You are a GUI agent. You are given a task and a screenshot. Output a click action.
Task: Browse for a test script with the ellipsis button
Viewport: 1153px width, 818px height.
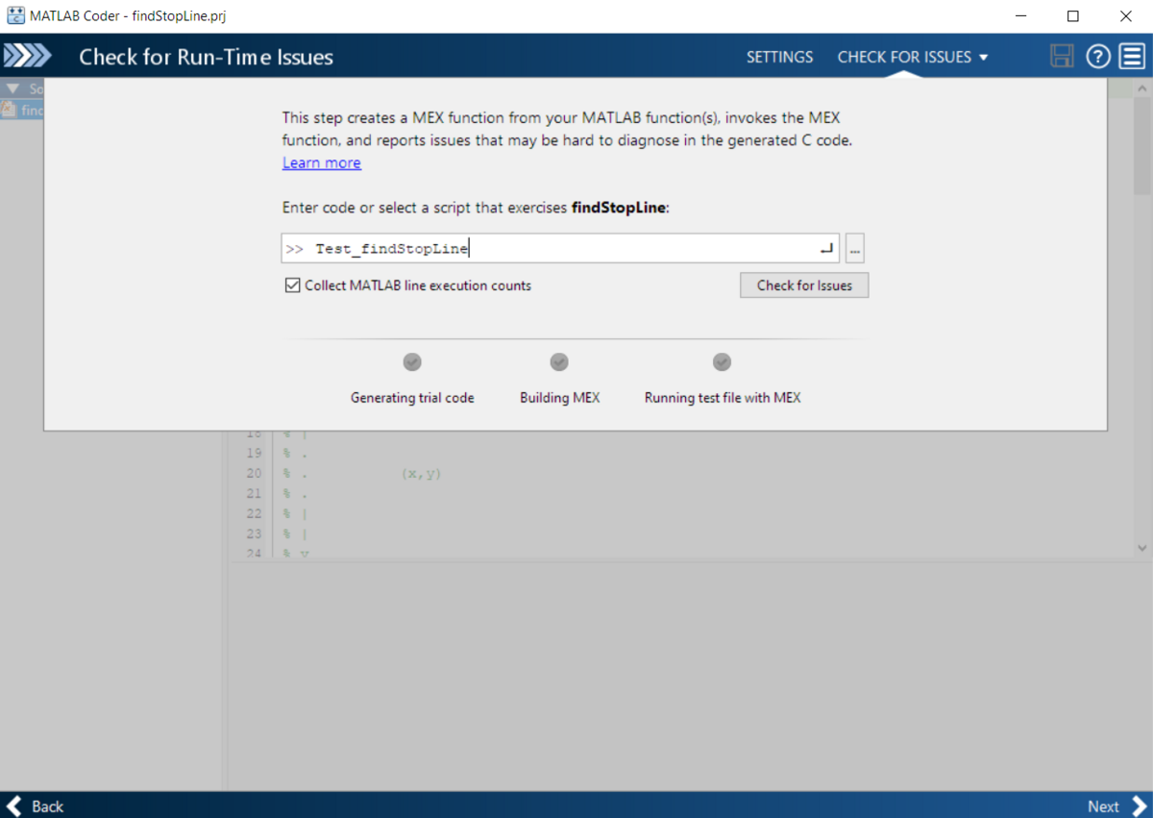pyautogui.click(x=855, y=249)
